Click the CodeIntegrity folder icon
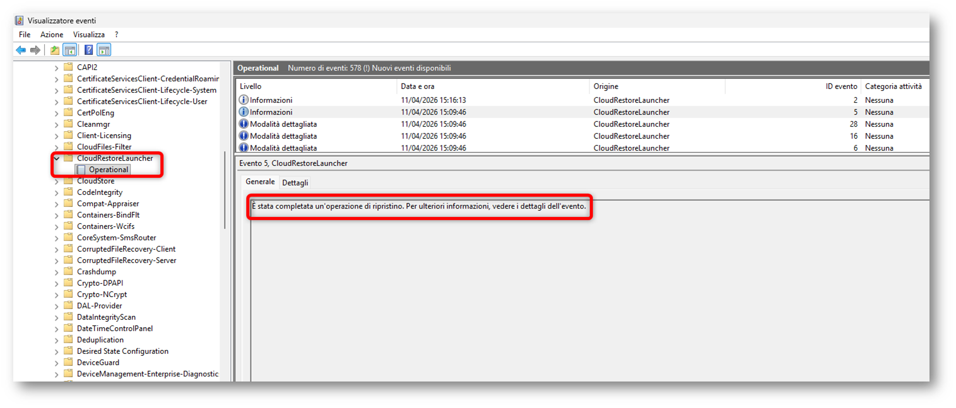The width and height of the screenshot is (956, 408). tap(68, 192)
